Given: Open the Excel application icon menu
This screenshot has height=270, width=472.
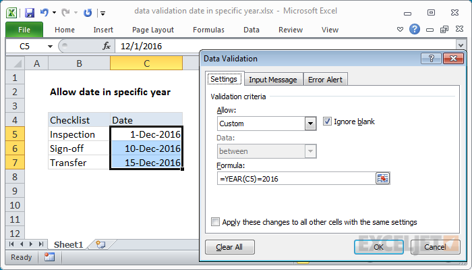Looking at the screenshot, I should [11, 13].
